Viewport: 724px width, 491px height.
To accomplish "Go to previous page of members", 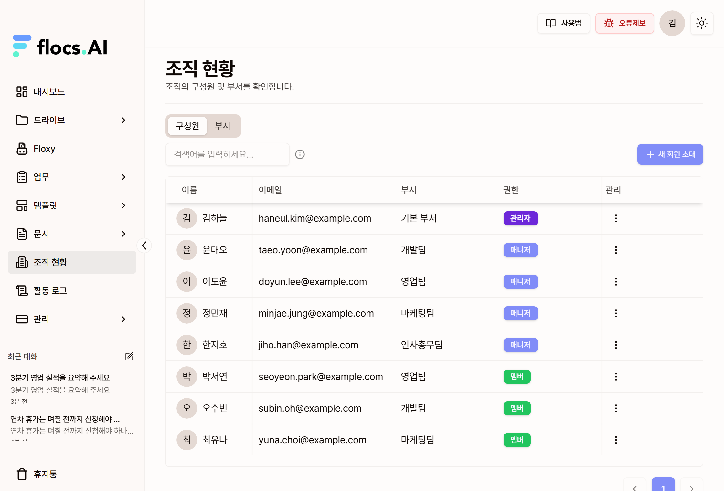I will click(x=635, y=485).
